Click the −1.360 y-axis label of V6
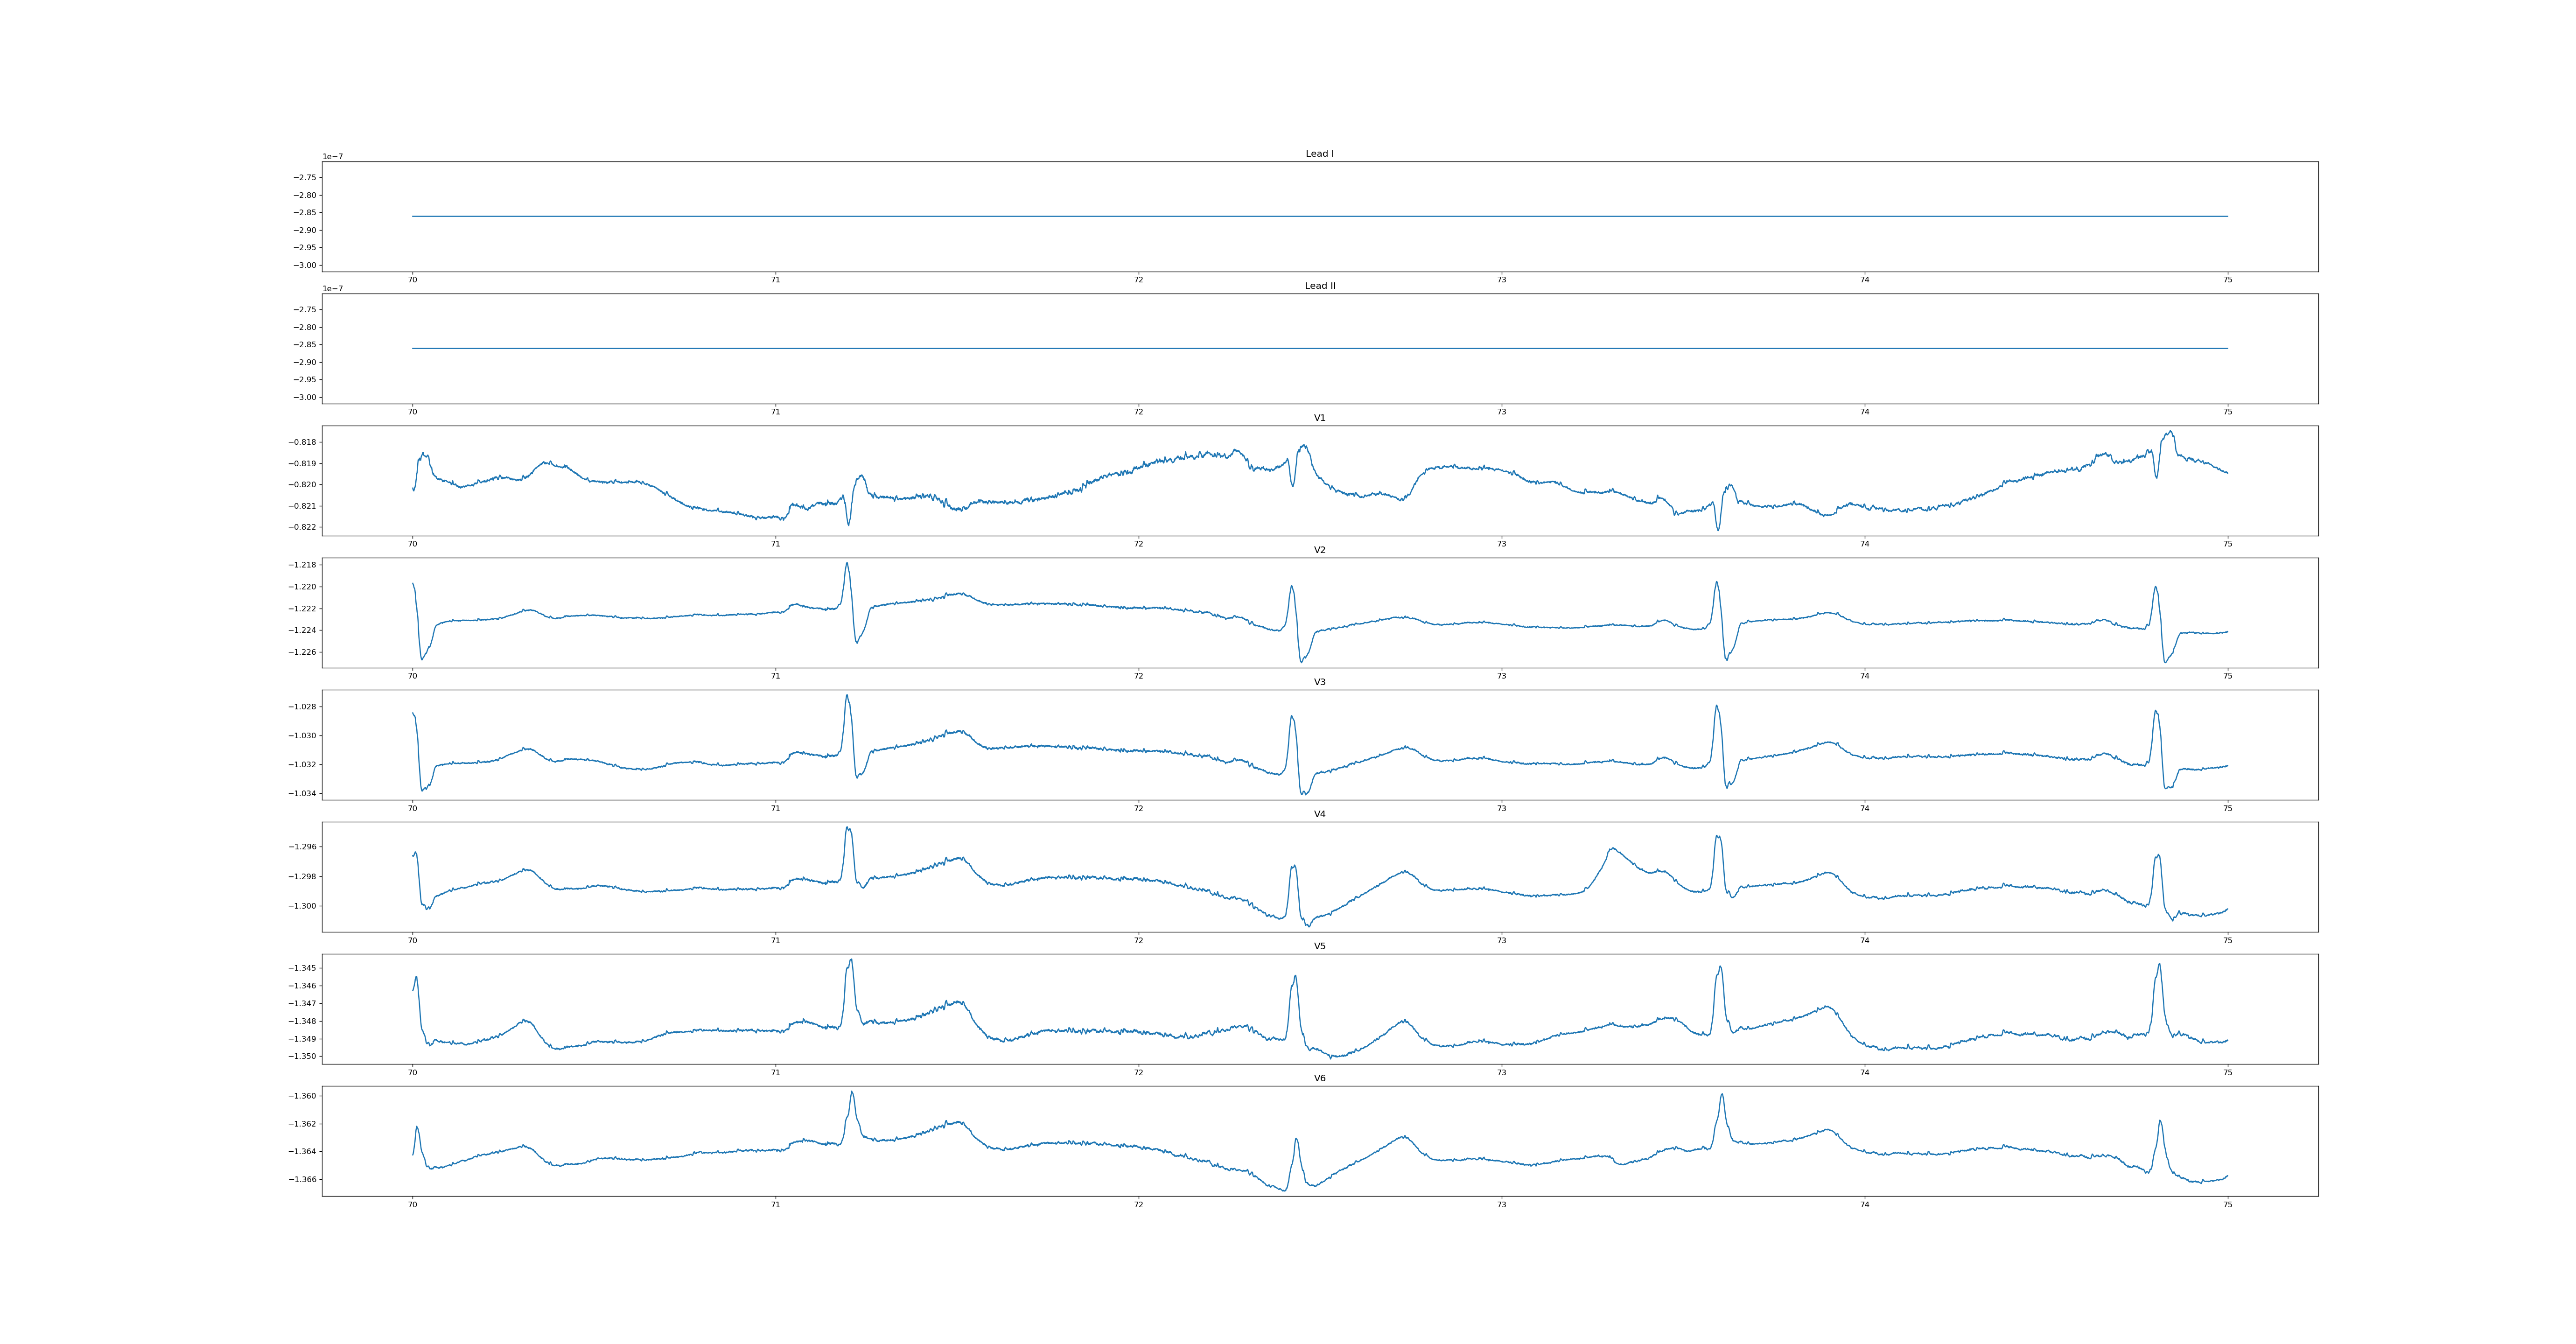Screen dimensions: 2576x1344 [302, 1096]
